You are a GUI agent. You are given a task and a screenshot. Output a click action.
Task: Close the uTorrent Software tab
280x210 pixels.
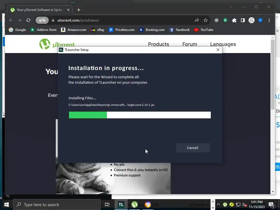tap(68, 10)
